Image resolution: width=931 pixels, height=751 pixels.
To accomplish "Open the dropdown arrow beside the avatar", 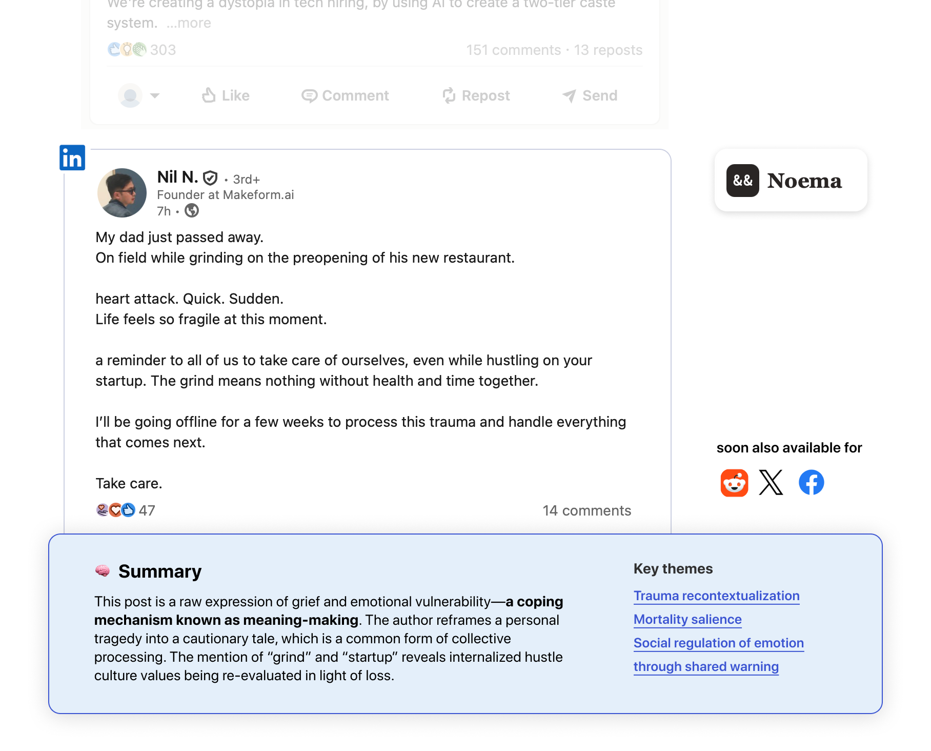I will (x=154, y=95).
